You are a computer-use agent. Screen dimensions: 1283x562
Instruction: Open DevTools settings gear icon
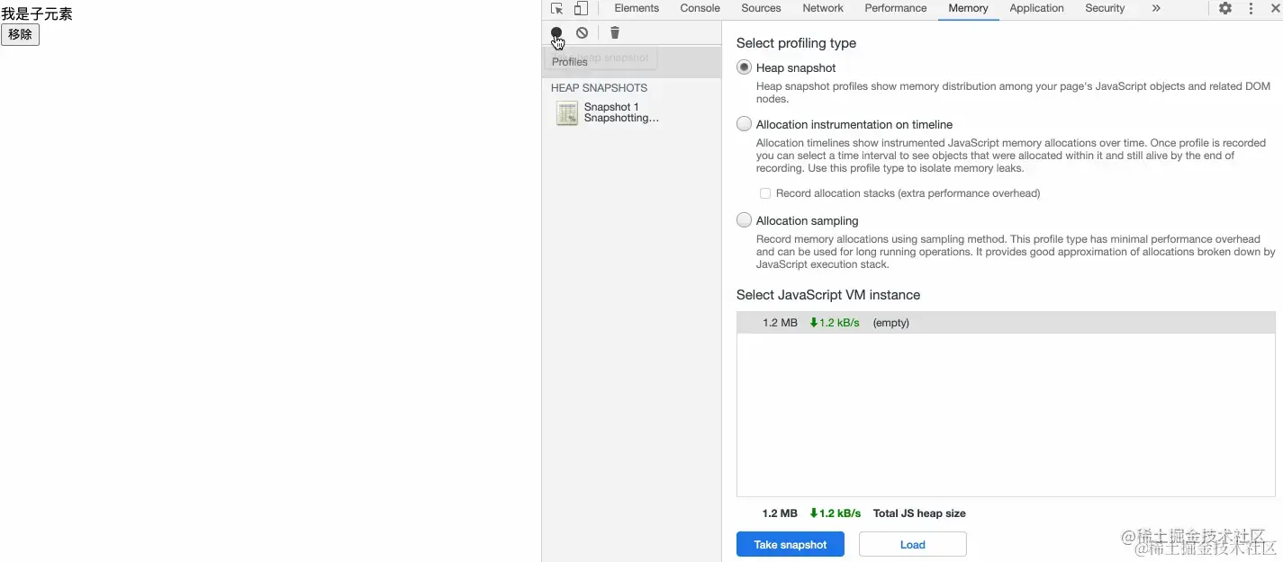(1225, 8)
